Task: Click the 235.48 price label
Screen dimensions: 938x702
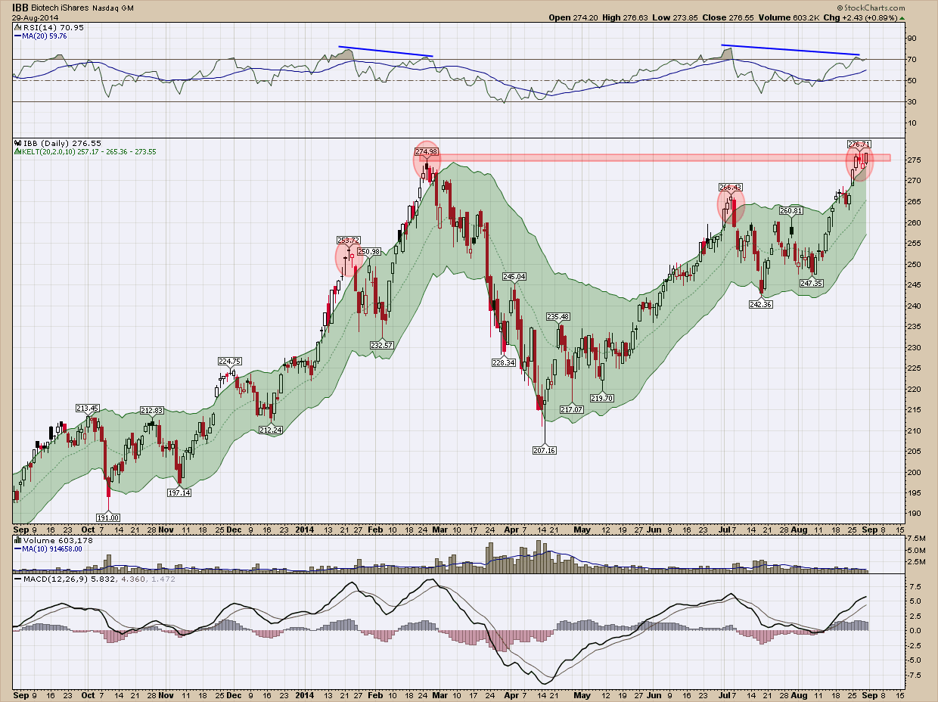Action: coord(558,316)
